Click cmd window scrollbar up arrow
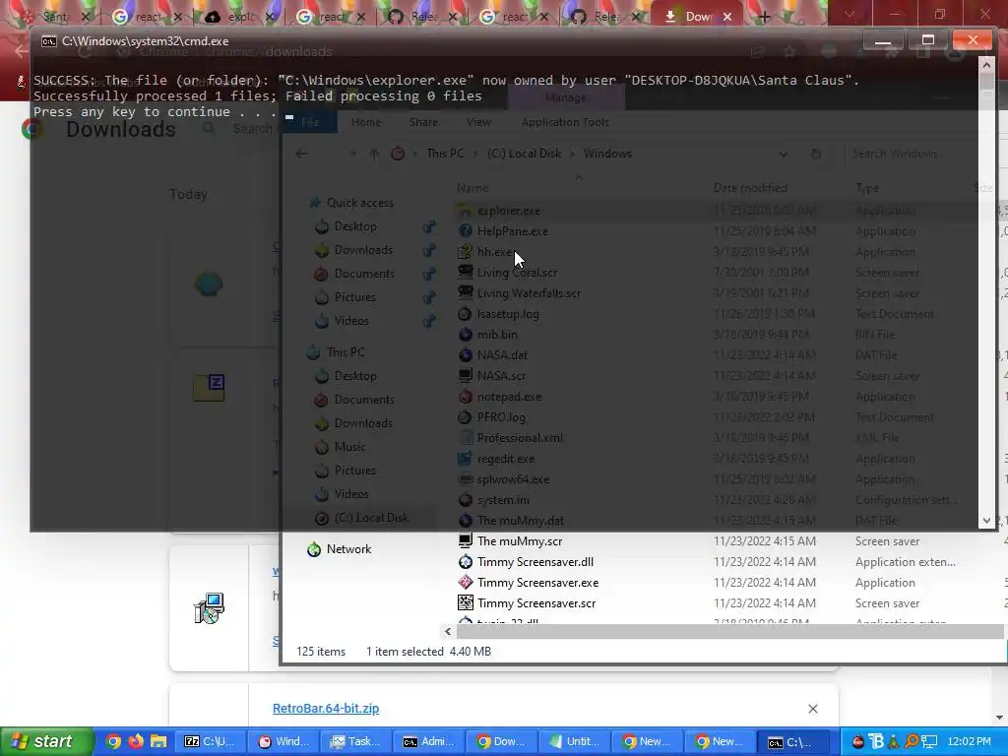1008x756 pixels. (986, 64)
